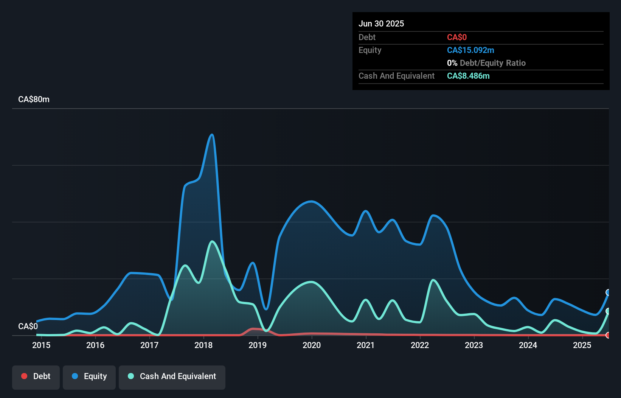Select the red Debt endpoint marker

coord(608,335)
